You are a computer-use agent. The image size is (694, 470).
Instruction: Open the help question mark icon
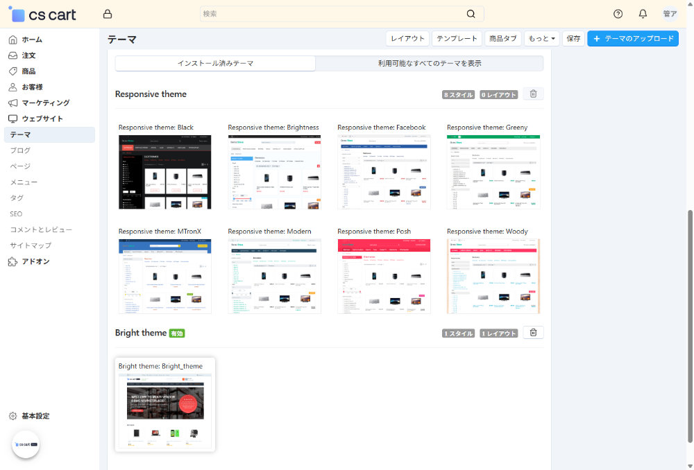tap(618, 14)
